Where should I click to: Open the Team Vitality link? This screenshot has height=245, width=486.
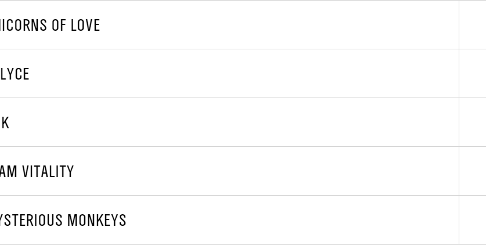point(37,172)
